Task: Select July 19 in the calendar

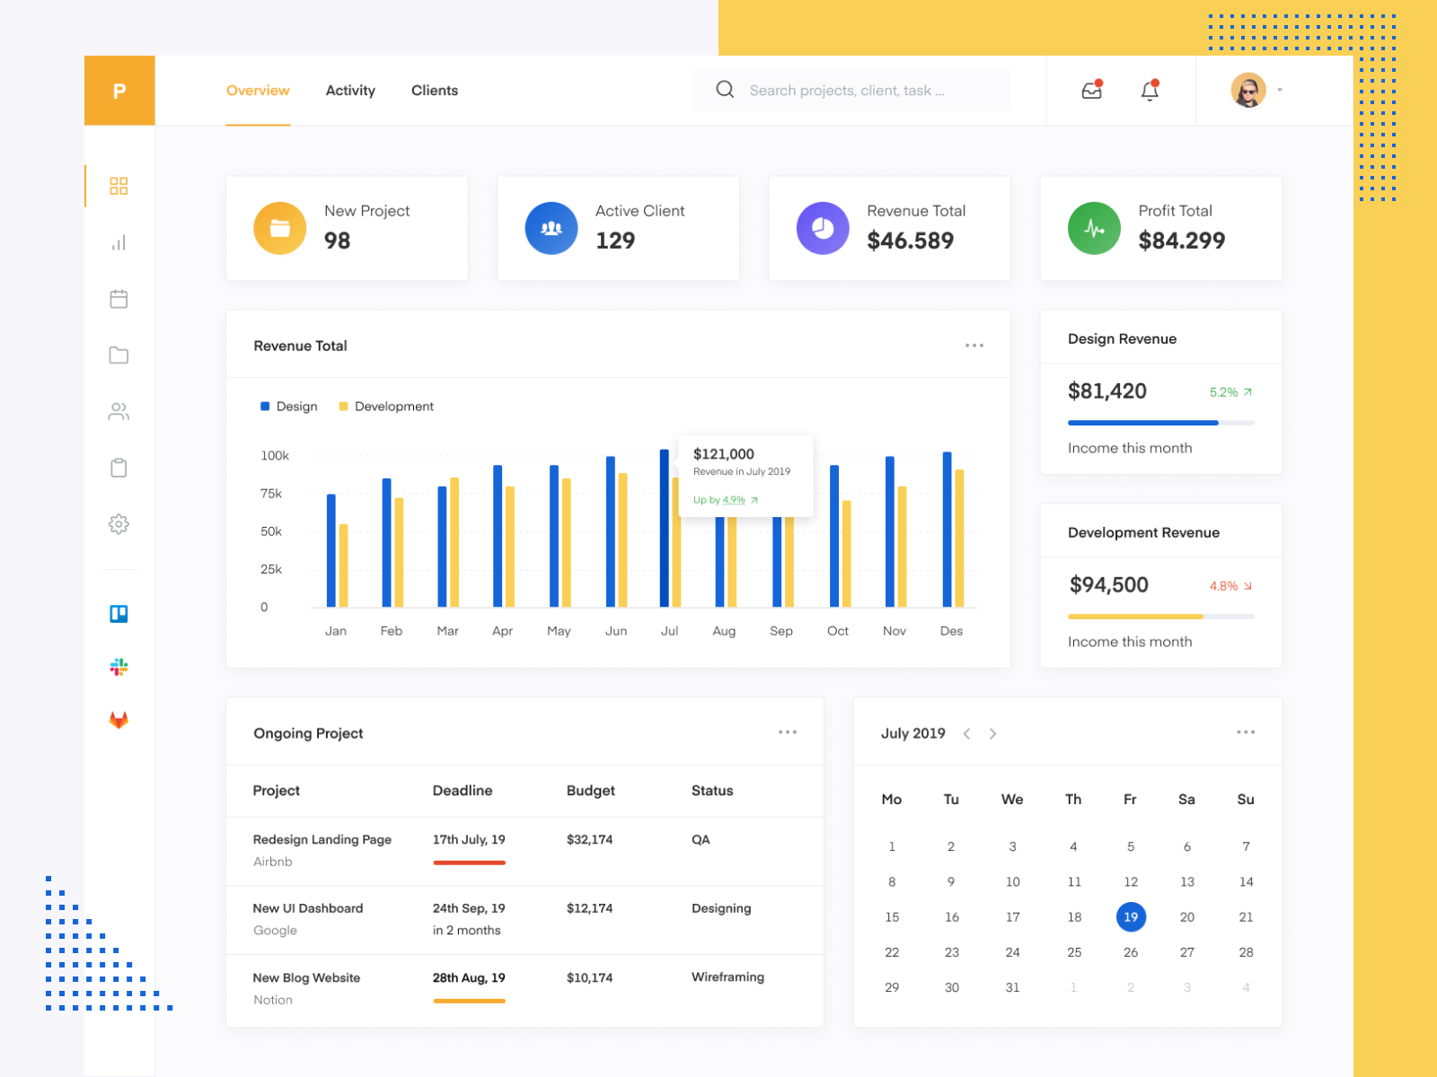Action: coord(1131,917)
